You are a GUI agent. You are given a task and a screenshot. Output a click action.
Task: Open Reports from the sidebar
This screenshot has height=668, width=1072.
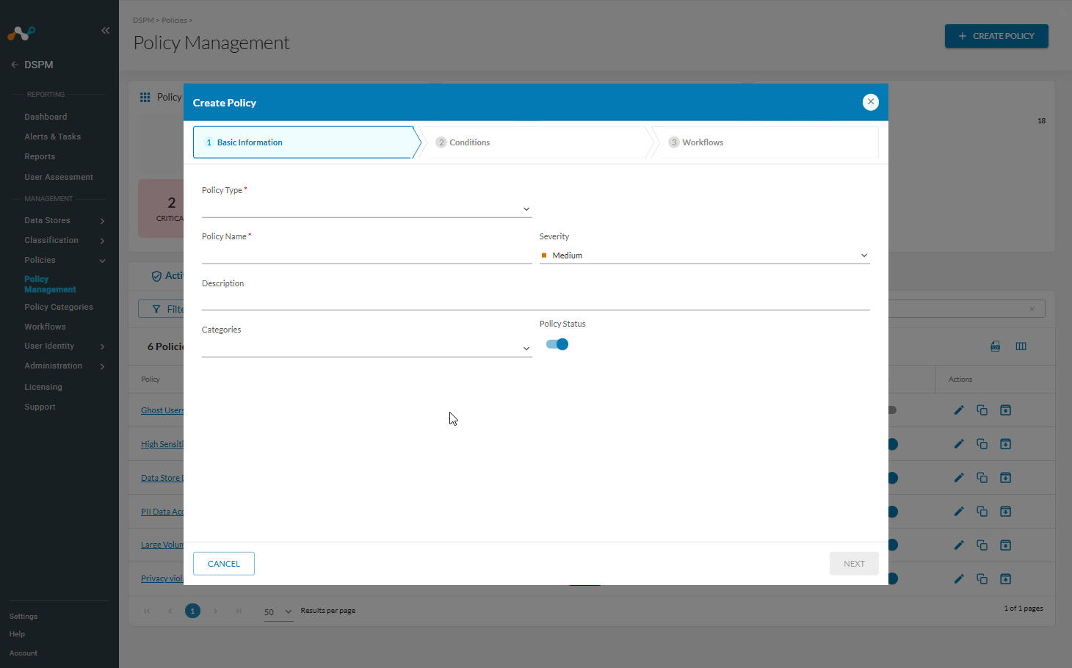[40, 156]
